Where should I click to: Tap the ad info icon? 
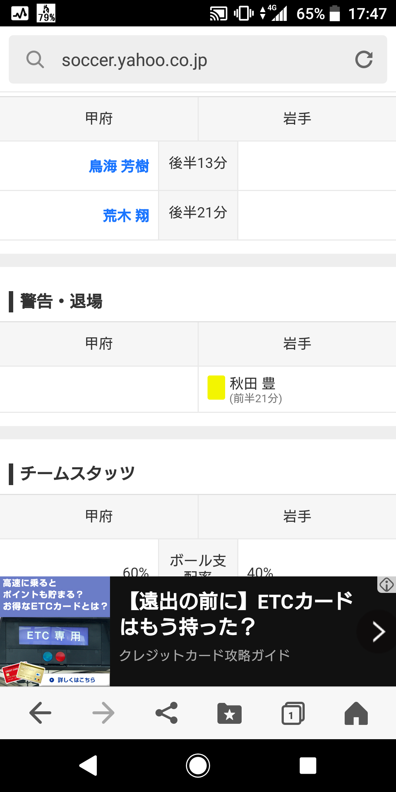coord(386,584)
